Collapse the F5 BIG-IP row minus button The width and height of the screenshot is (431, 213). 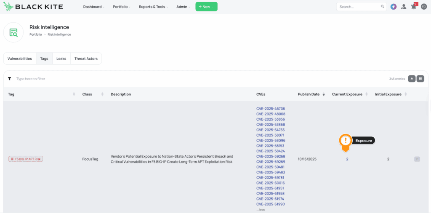click(417, 159)
